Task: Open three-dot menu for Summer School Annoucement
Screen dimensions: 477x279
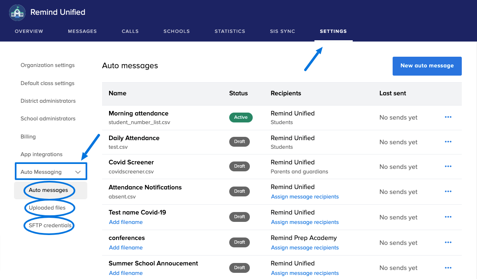Action: (x=448, y=268)
